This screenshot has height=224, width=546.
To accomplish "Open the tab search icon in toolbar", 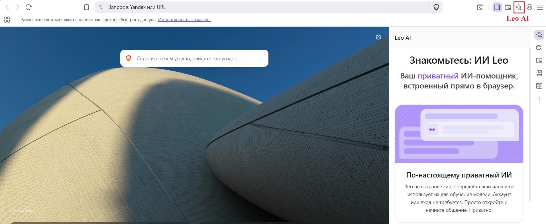I will point(480,7).
